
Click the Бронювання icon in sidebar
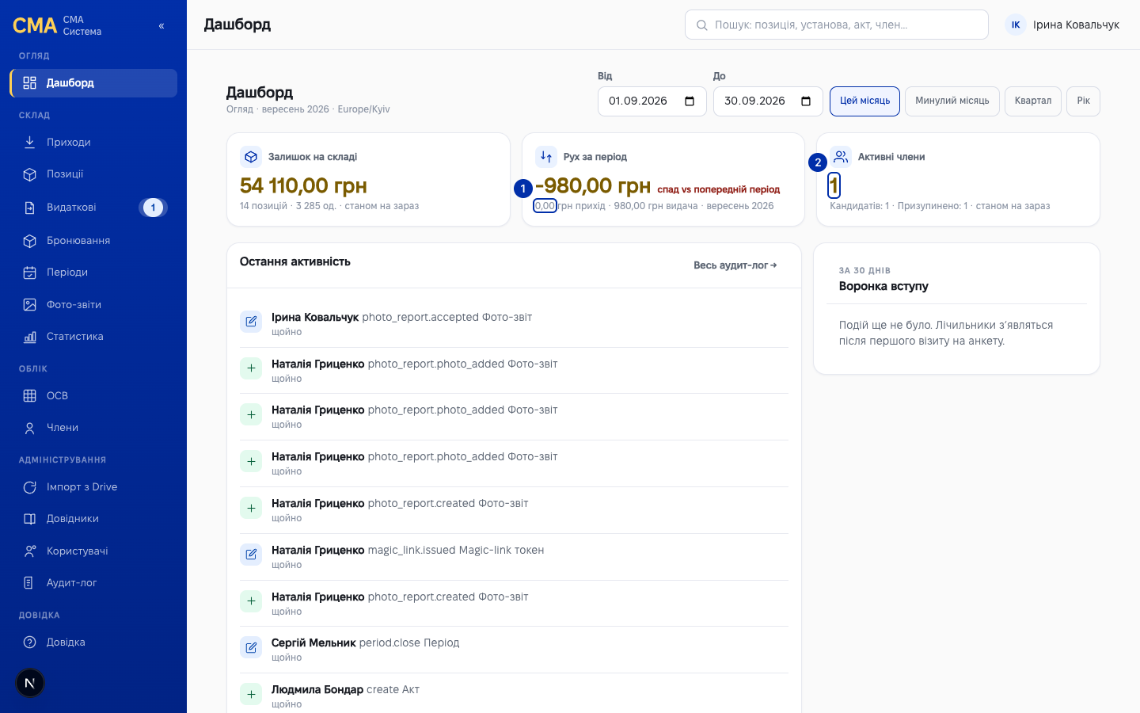point(29,241)
